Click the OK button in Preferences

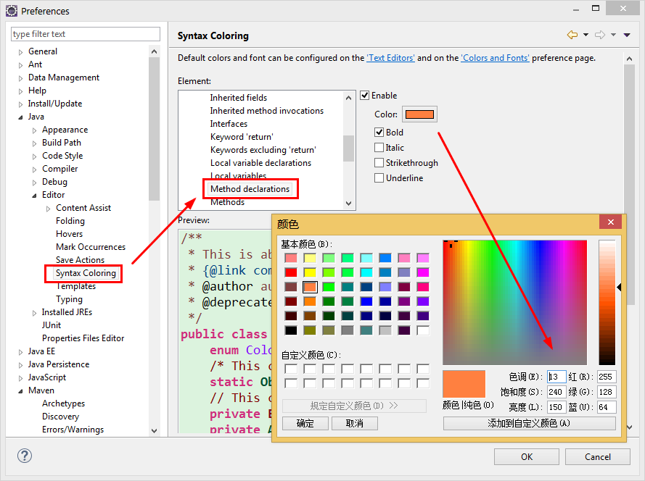527,457
